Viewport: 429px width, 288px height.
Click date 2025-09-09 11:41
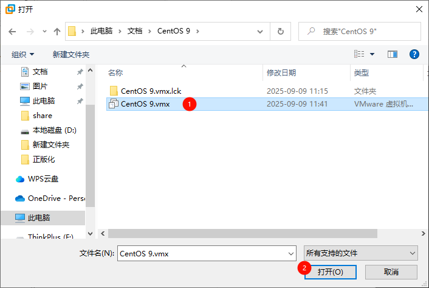[x=297, y=104]
